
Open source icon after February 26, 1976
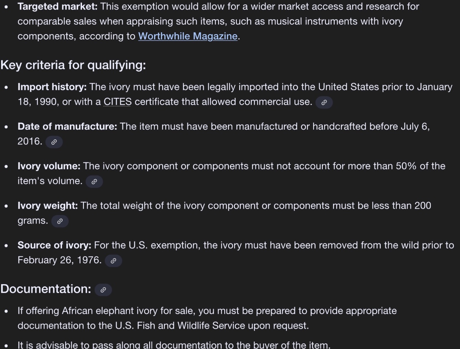click(x=113, y=261)
